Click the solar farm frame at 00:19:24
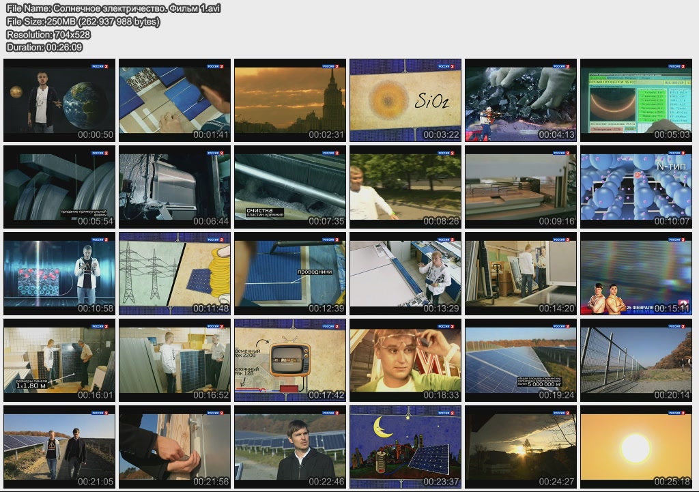This screenshot has width=699, height=492. click(x=521, y=360)
